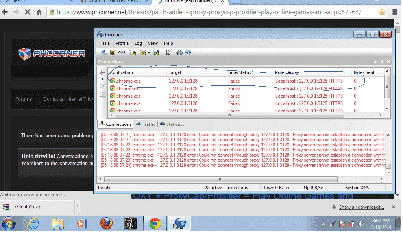Open the Log menu
Image resolution: width=403 pixels, height=236 pixels.
pos(139,43)
